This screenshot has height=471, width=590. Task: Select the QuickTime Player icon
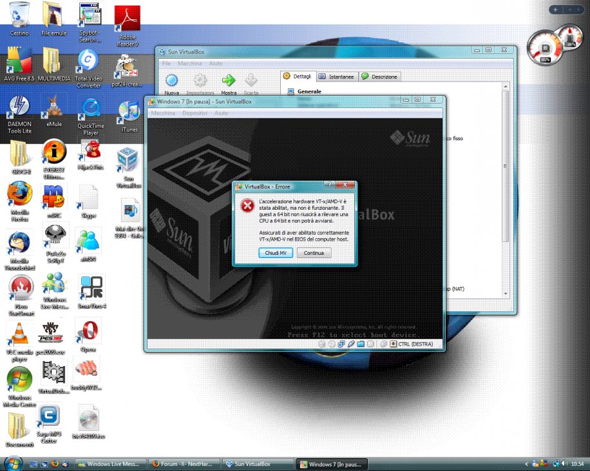(91, 116)
